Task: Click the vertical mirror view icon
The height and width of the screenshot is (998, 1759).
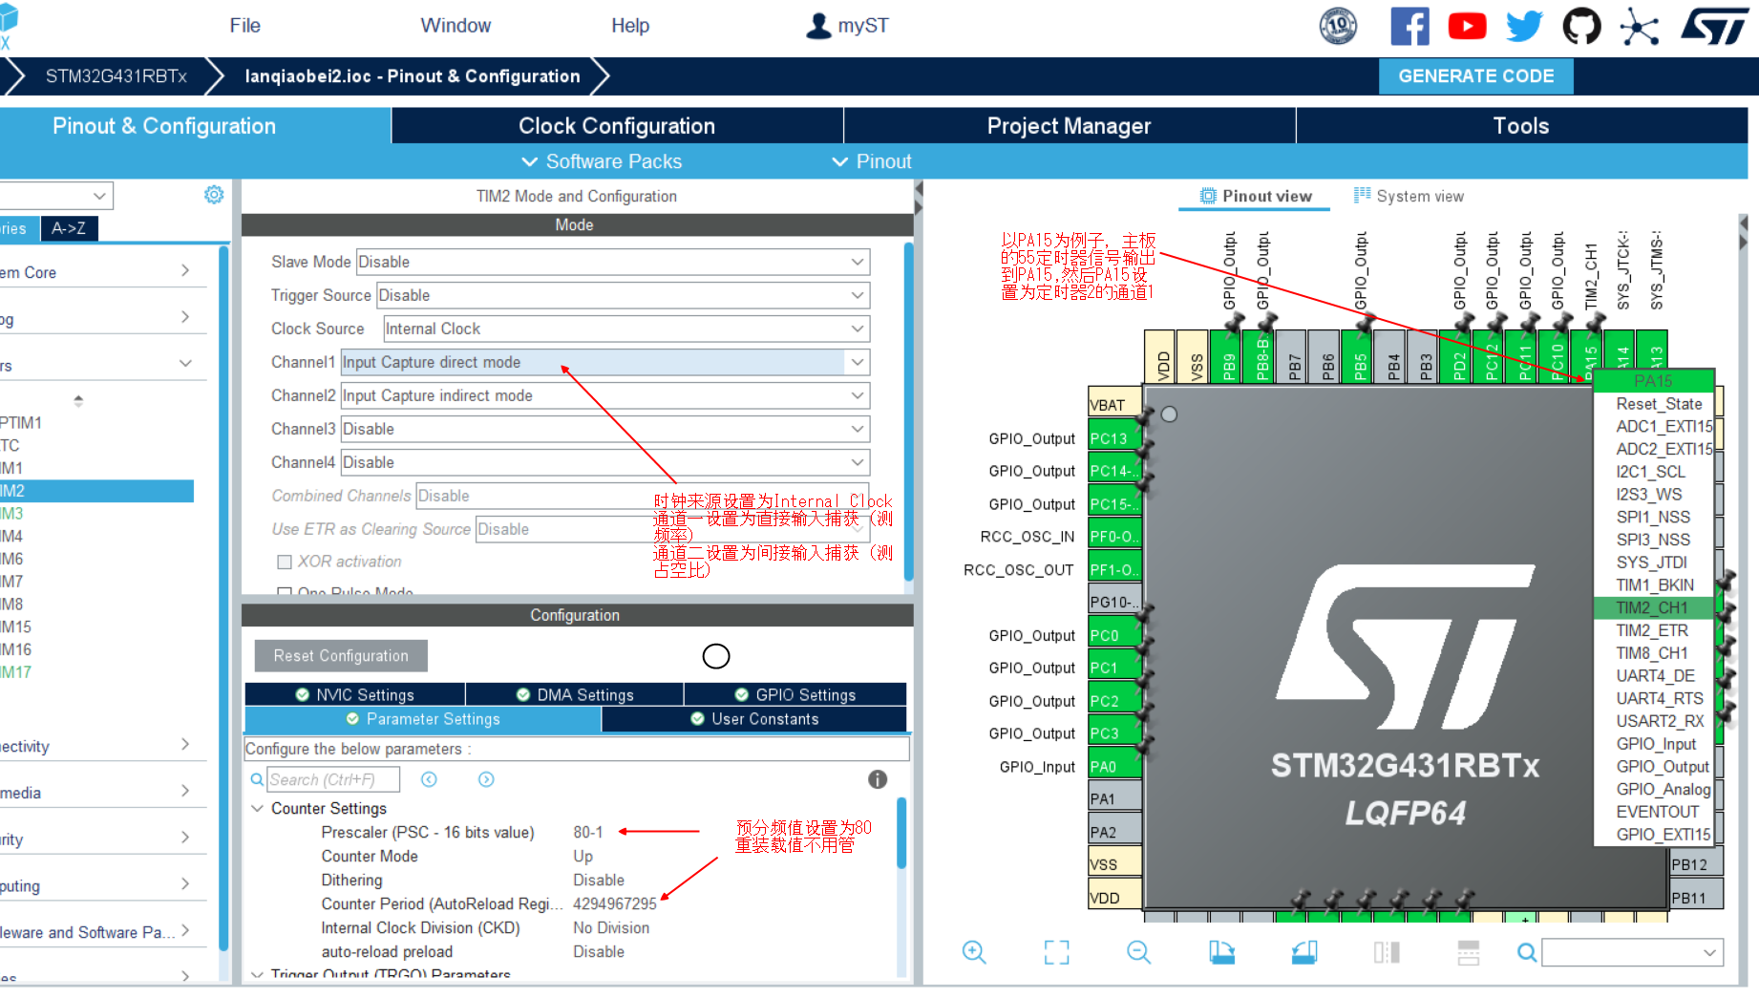Action: 1387,952
